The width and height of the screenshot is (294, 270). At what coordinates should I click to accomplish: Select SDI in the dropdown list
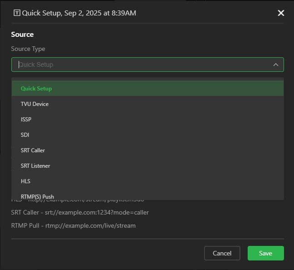tap(25, 135)
